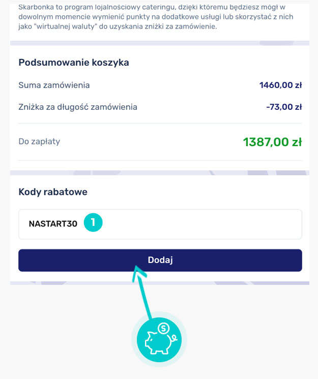Click the -73,00 zł discount amount
The width and height of the screenshot is (318, 379).
[x=284, y=107]
